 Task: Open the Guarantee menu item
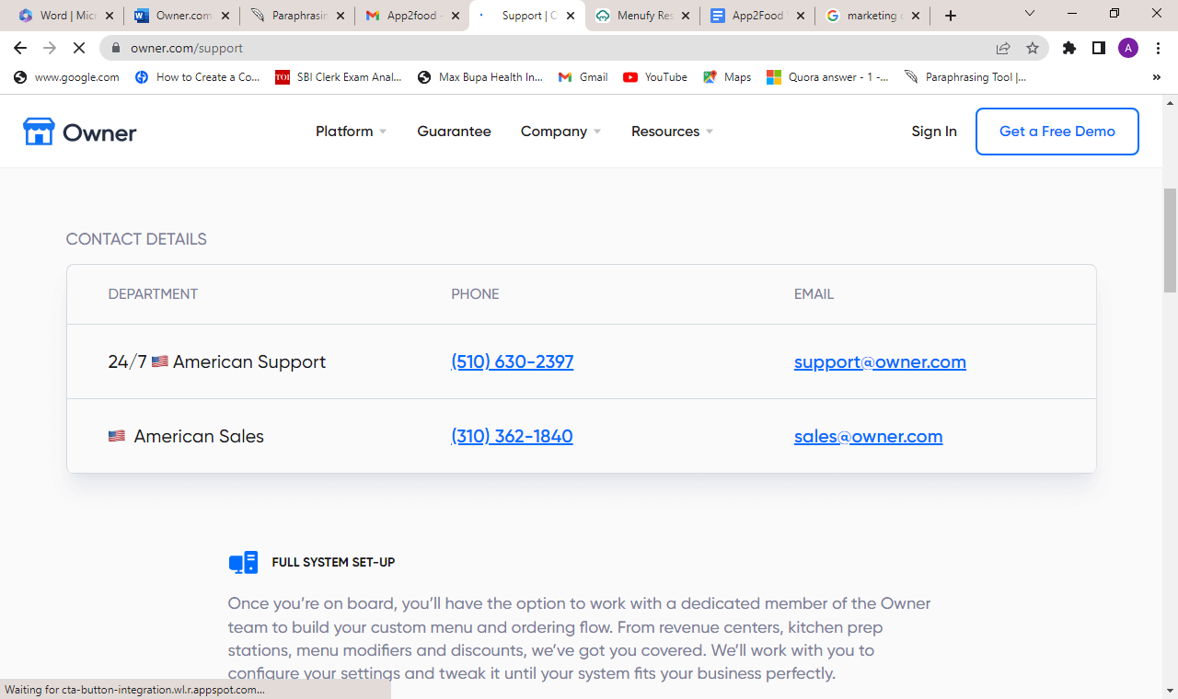454,132
